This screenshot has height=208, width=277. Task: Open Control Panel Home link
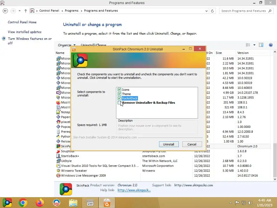tap(22, 22)
